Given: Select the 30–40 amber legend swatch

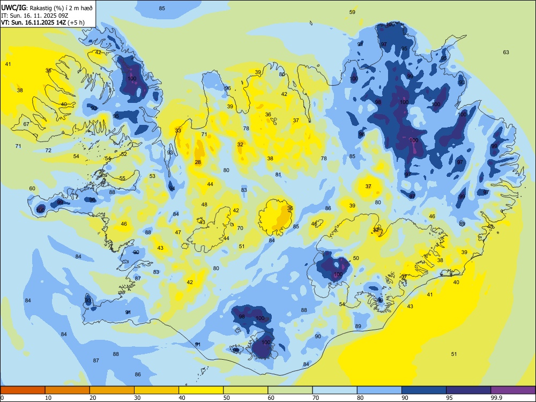Looking at the screenshot, I should click(x=156, y=390).
